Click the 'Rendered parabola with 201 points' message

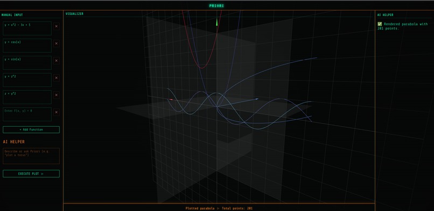click(x=403, y=26)
